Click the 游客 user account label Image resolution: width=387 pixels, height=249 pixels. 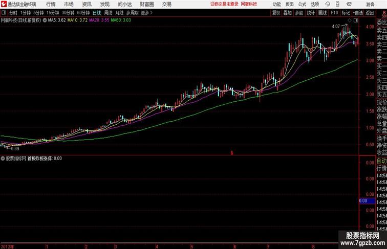tap(370, 4)
